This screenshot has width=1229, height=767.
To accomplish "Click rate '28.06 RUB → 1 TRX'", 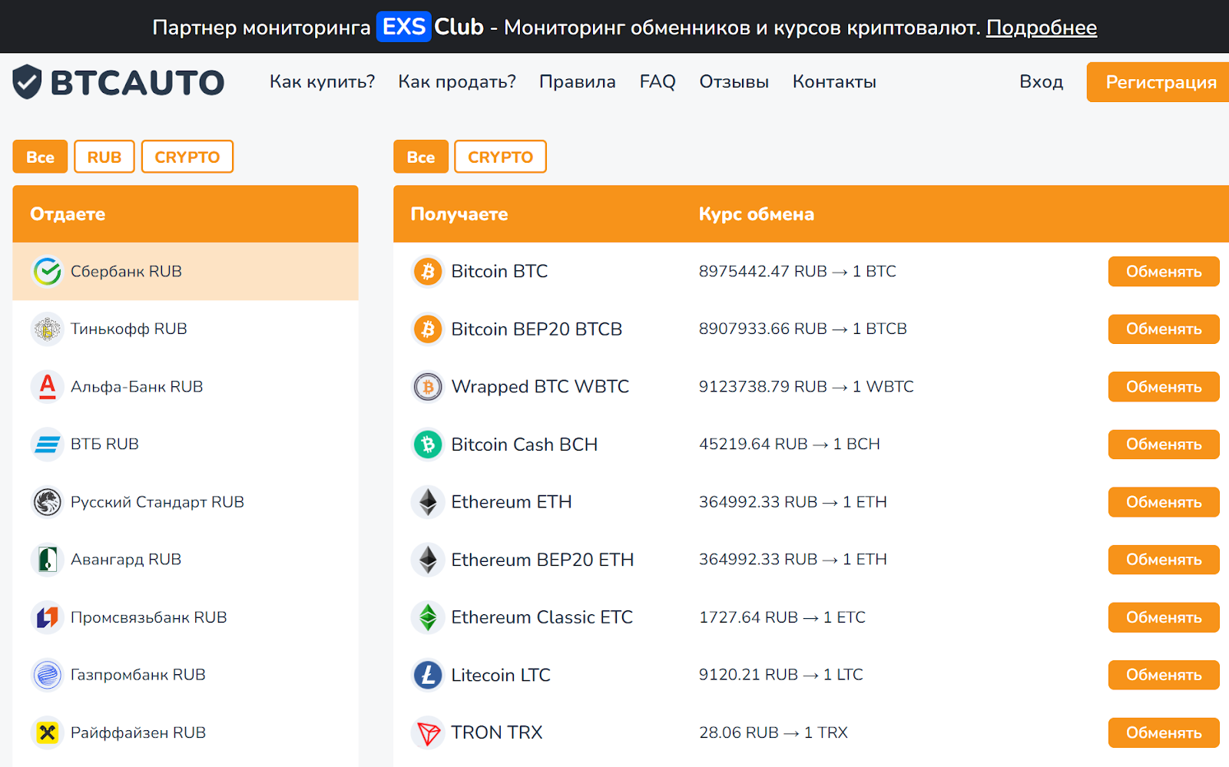I will 774,732.
